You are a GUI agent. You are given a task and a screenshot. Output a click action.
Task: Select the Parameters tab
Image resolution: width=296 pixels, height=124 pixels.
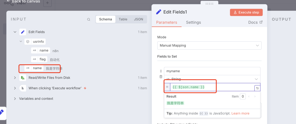pyautogui.click(x=167, y=22)
